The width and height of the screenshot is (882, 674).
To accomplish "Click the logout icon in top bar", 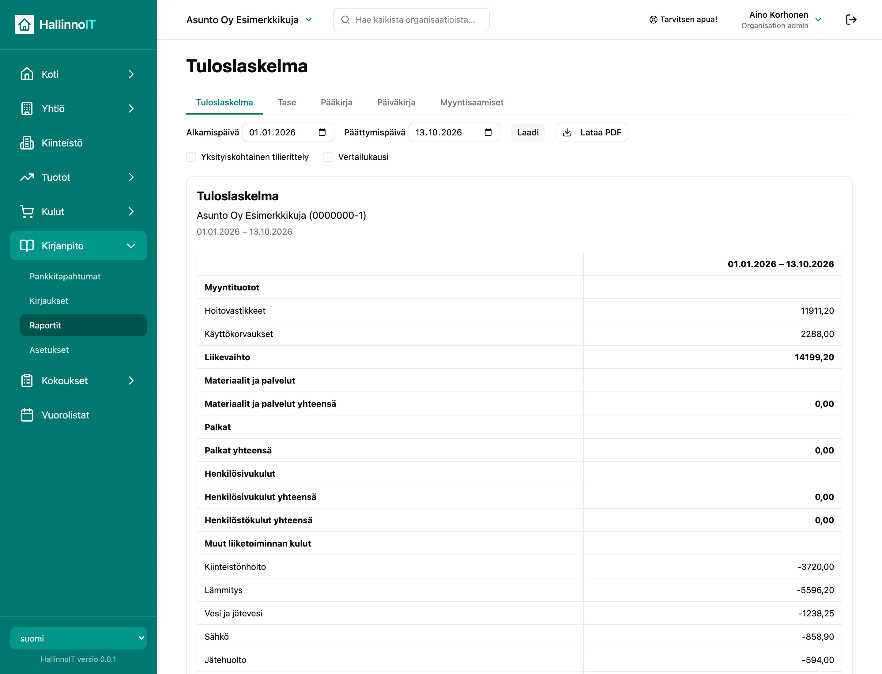I will (851, 20).
